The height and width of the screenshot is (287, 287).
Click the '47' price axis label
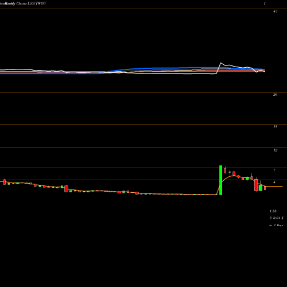(x=275, y=11)
